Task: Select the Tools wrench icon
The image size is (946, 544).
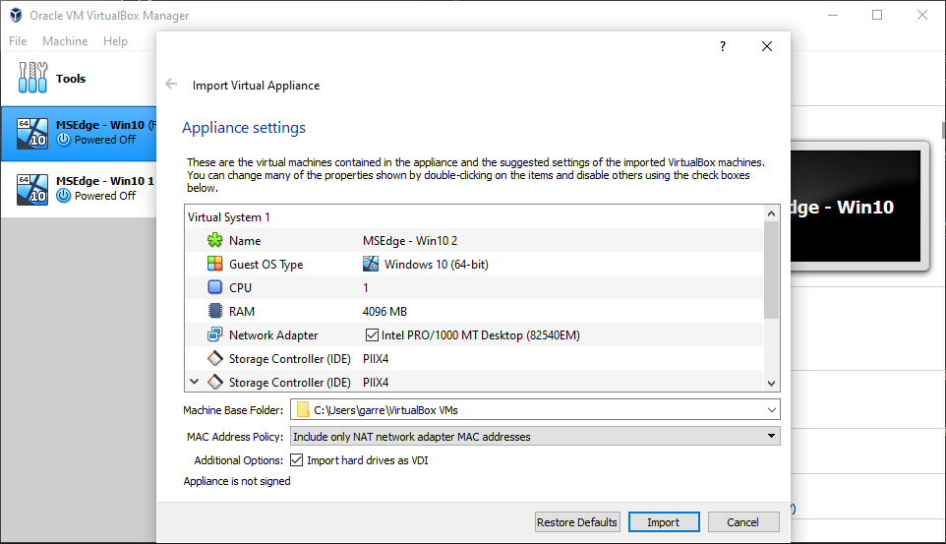Action: click(32, 78)
